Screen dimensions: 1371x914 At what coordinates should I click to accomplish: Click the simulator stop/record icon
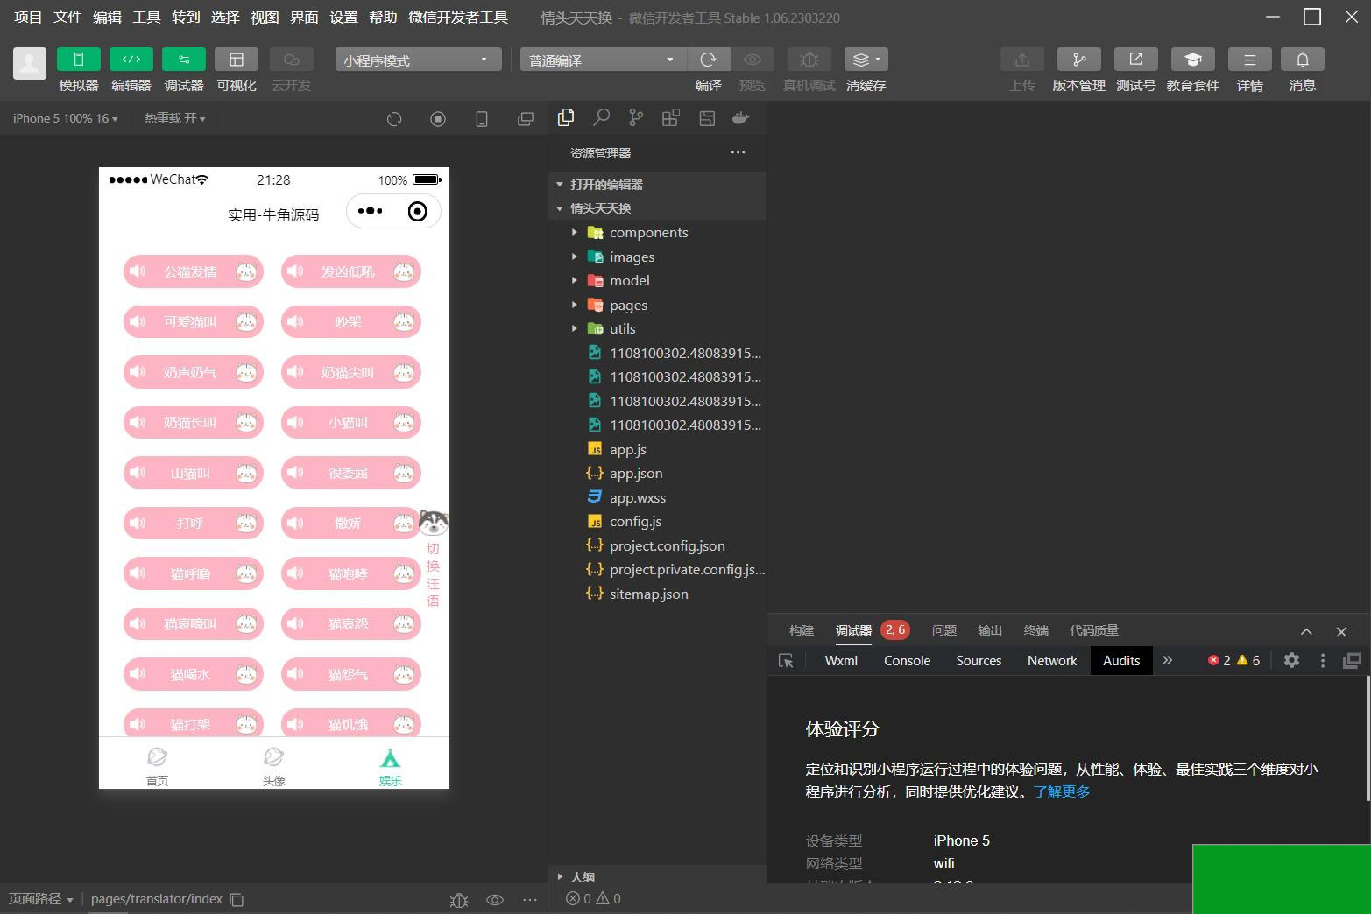[438, 119]
